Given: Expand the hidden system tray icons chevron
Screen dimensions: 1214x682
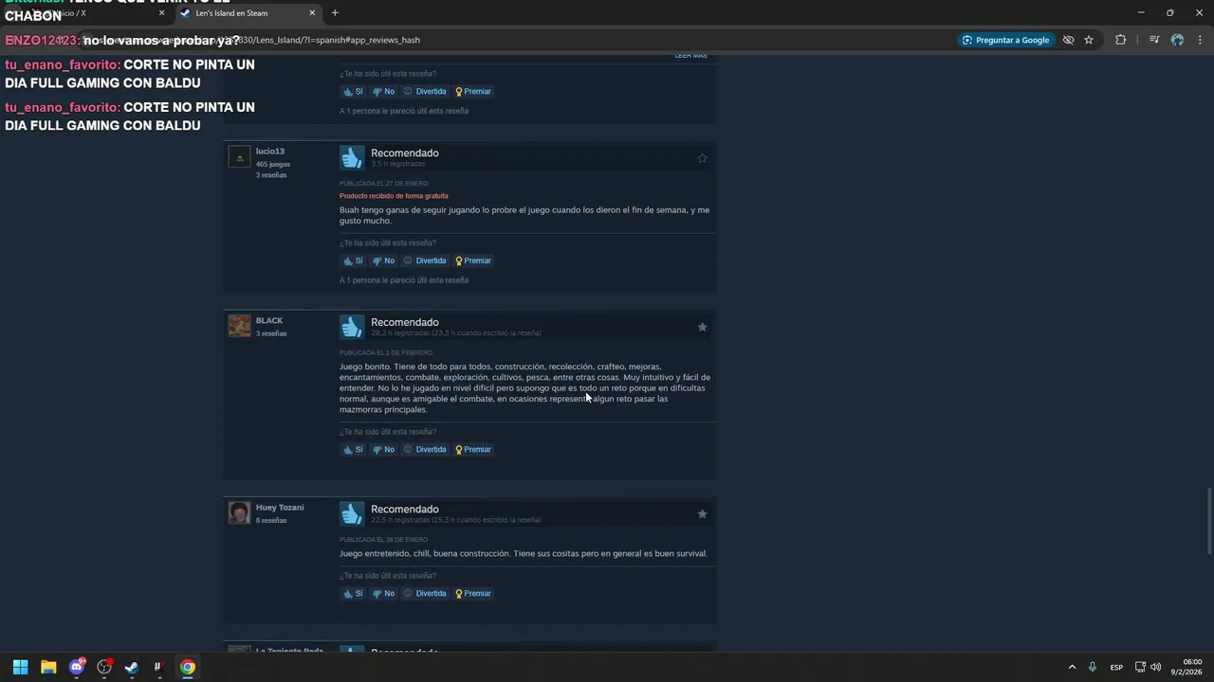Looking at the screenshot, I should click(1072, 667).
